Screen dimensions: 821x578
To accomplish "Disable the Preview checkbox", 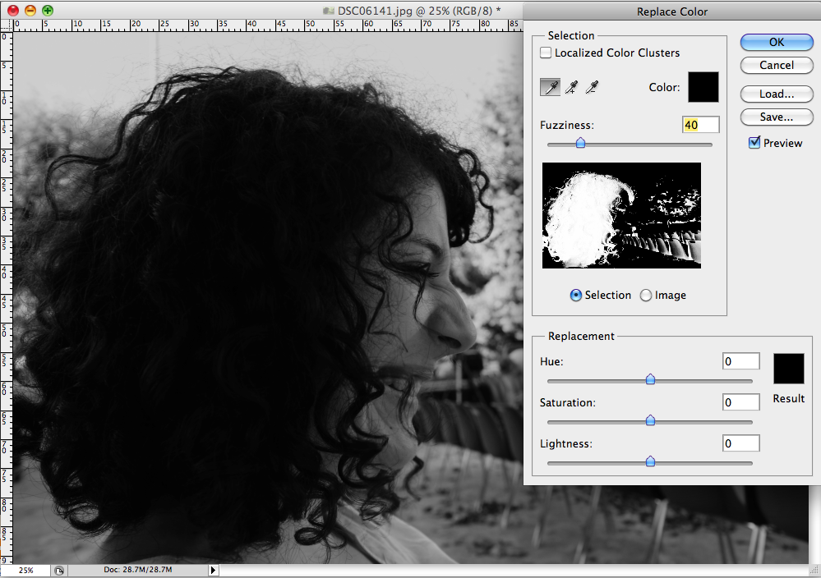I will pos(754,142).
